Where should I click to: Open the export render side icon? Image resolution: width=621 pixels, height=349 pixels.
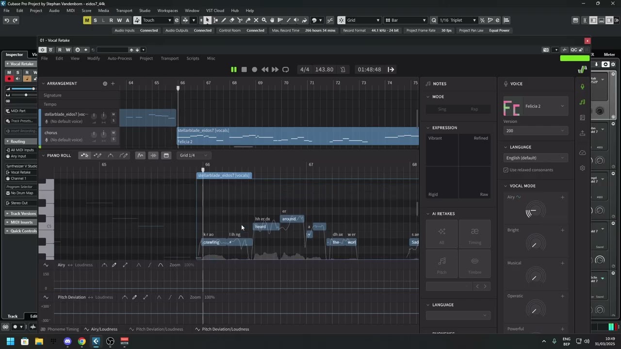582,133
